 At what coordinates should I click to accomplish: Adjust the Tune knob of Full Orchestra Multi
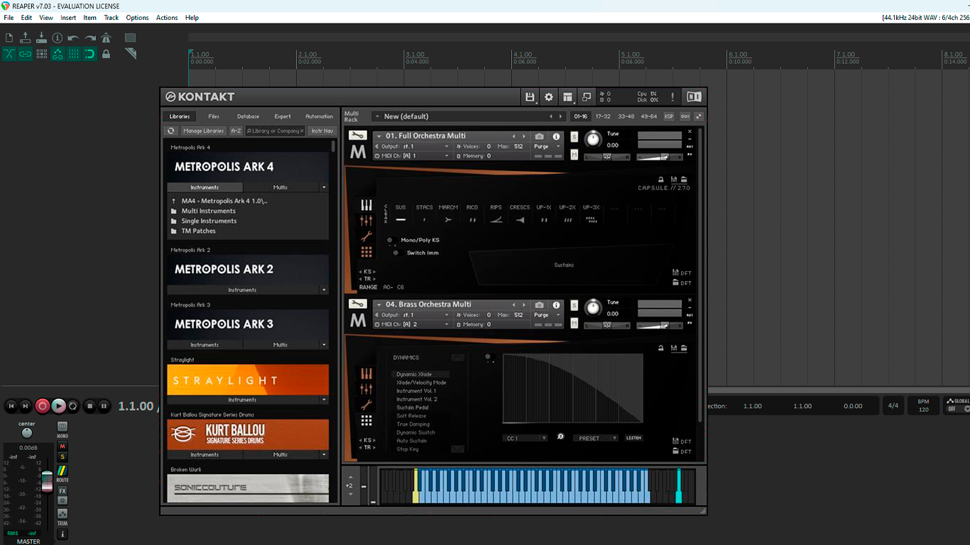tap(593, 139)
